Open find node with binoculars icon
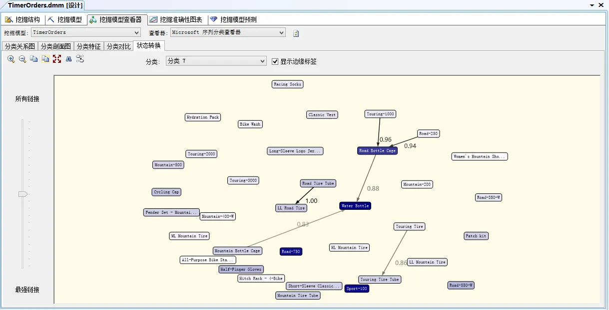 (x=69, y=59)
